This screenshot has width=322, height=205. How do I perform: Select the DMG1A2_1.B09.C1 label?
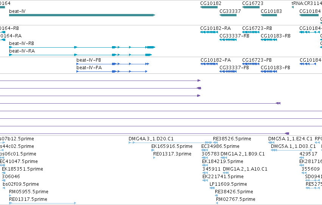click(x=243, y=154)
